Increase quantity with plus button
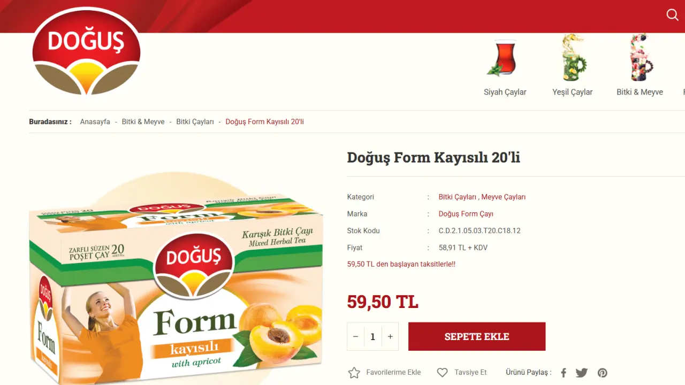 390,337
